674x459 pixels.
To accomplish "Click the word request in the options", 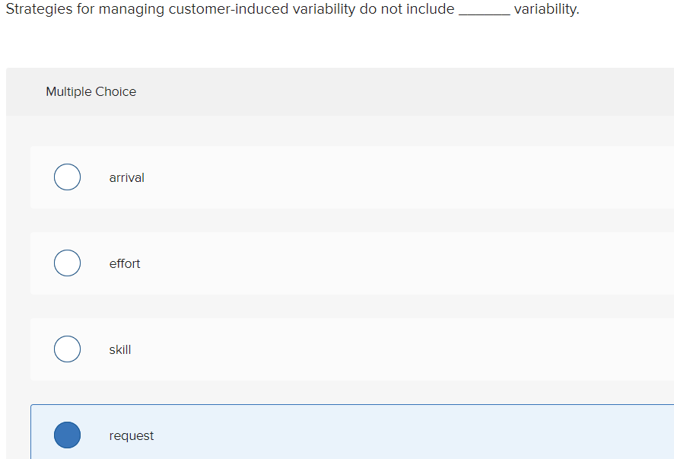I will coord(131,435).
